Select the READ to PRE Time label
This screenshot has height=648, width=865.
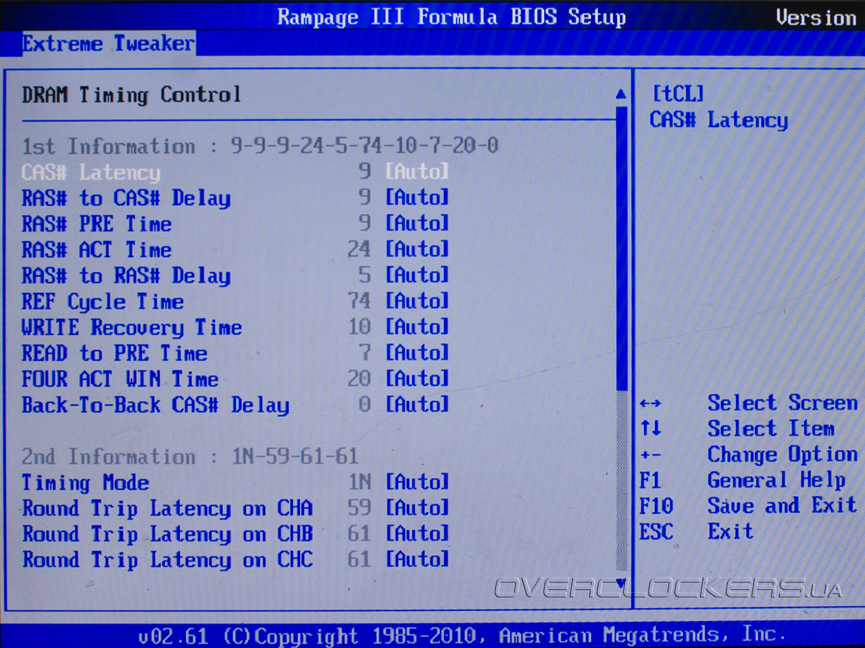[115, 353]
